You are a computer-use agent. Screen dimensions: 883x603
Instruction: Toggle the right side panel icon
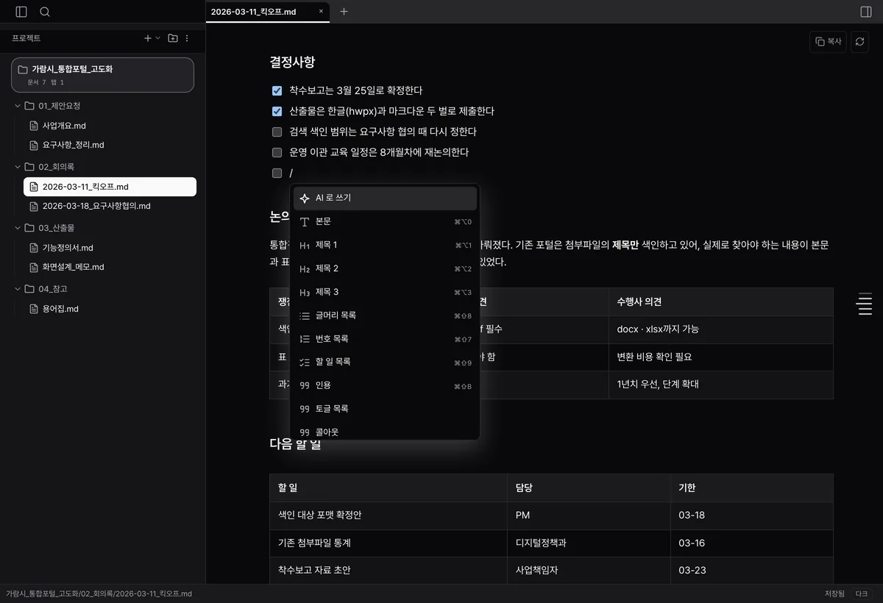pyautogui.click(x=866, y=12)
